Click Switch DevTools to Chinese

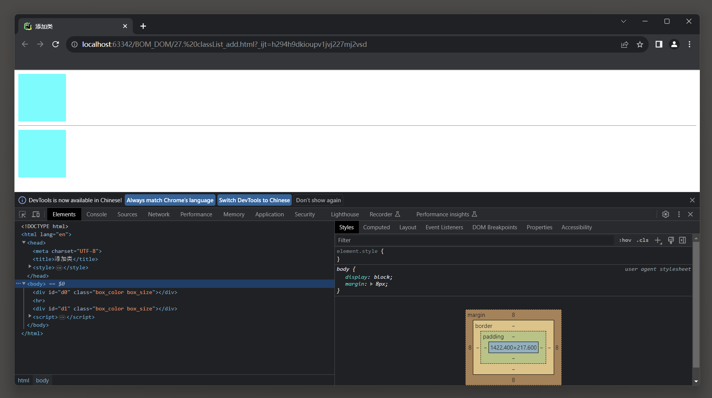(x=254, y=200)
